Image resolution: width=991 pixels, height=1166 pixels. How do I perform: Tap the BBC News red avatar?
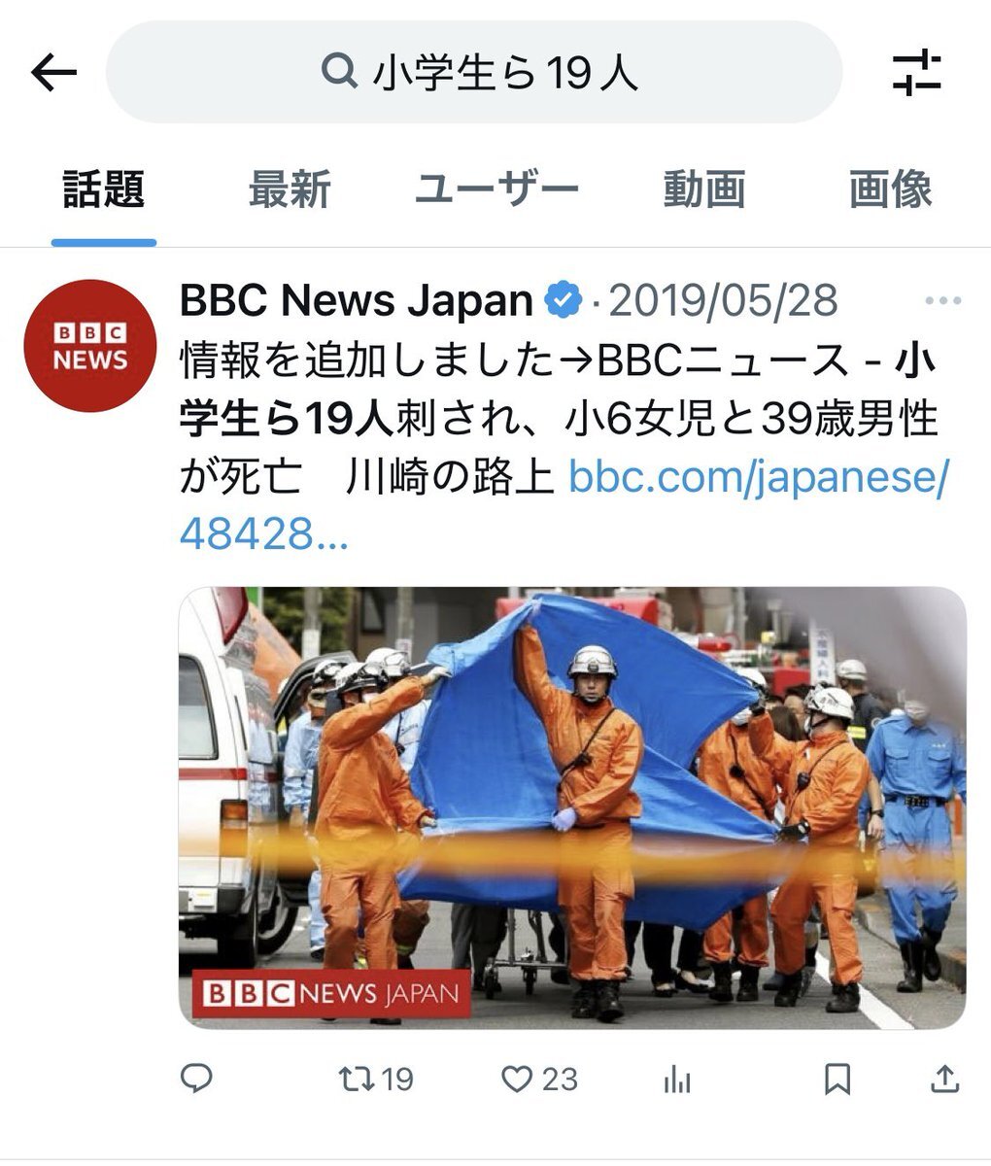click(x=89, y=346)
